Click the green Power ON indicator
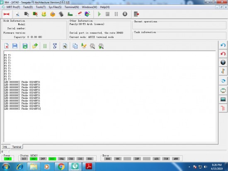Screen dimensions: 228x171 coord(8,159)
